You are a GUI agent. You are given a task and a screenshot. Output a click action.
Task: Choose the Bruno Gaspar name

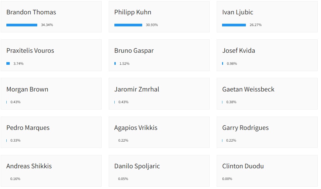pyautogui.click(x=134, y=51)
